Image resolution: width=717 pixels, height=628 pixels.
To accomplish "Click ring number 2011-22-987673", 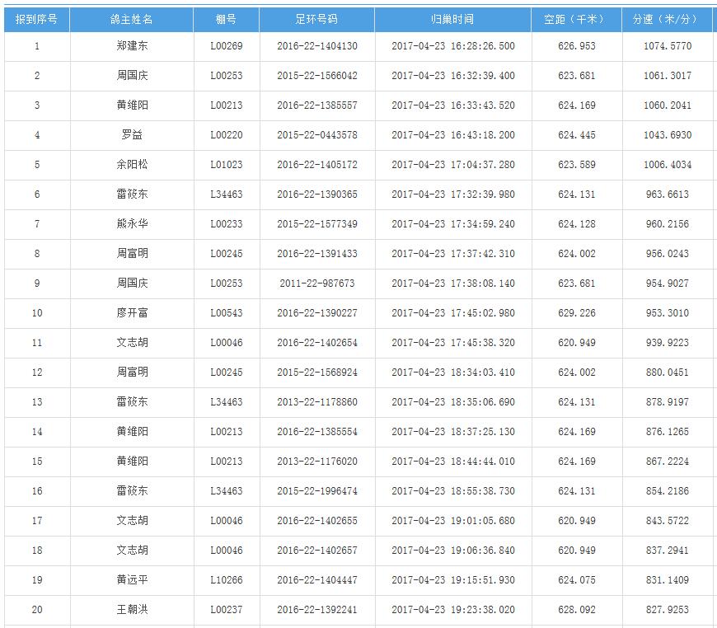I will pyautogui.click(x=316, y=284).
